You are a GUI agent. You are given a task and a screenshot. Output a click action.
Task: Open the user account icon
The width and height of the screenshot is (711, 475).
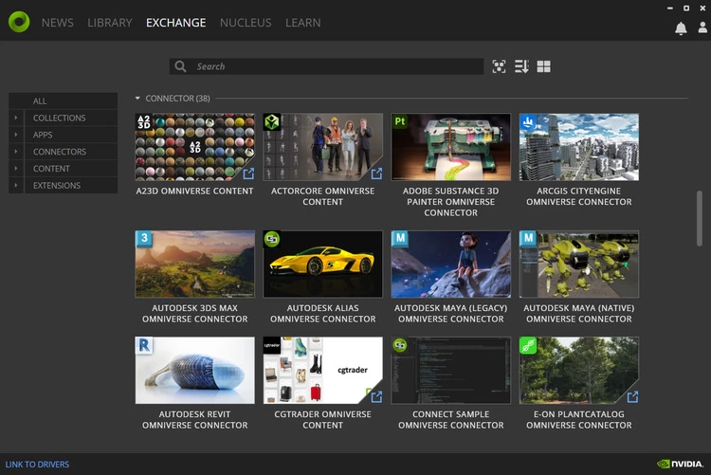pos(702,28)
